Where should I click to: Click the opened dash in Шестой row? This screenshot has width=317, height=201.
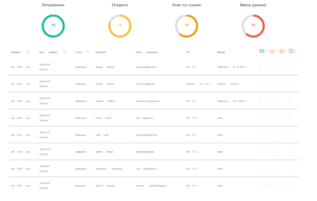click(x=270, y=186)
